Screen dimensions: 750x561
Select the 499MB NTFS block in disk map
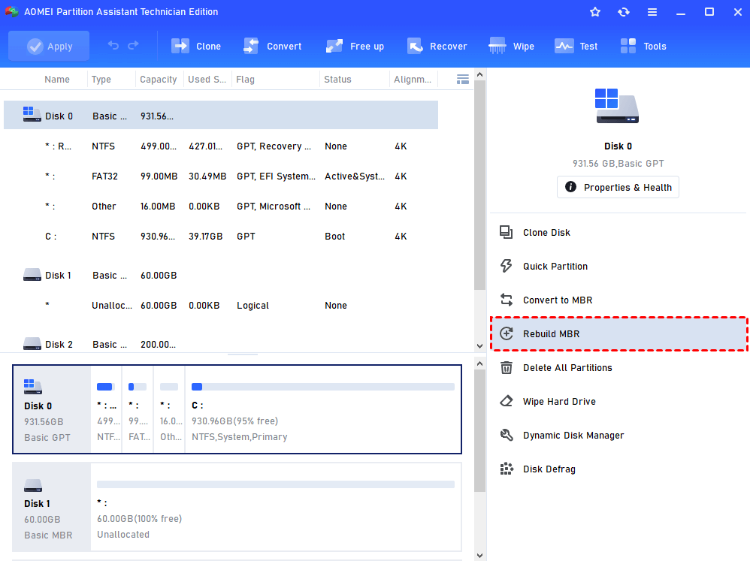tap(107, 410)
